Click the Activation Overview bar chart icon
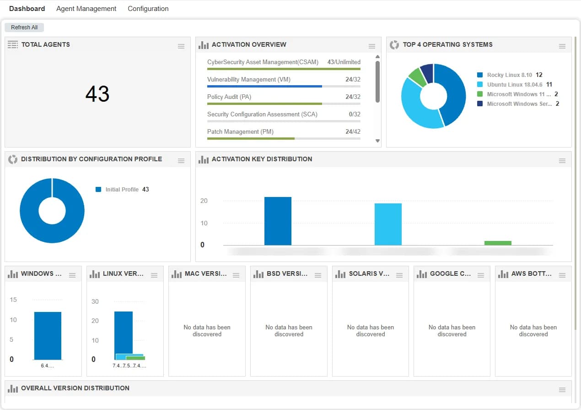 click(204, 45)
